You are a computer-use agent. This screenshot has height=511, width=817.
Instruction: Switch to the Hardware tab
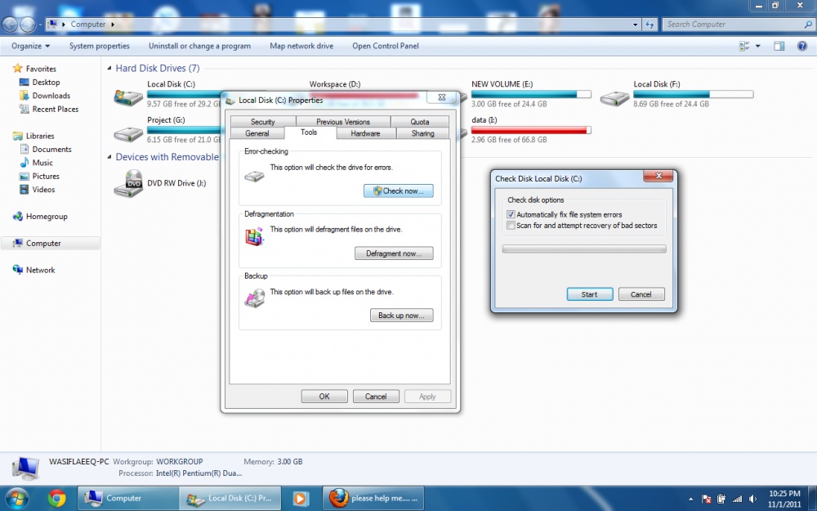(365, 133)
